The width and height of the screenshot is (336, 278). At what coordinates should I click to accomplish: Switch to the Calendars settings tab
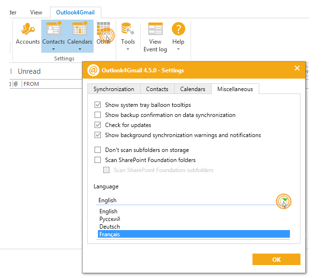pos(192,89)
